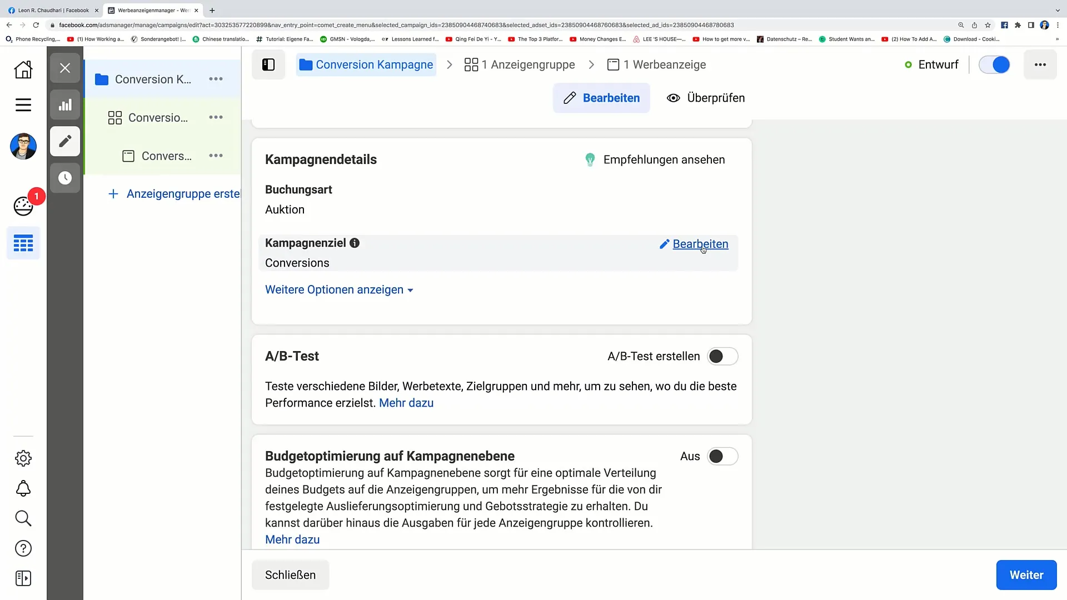Click the blue Weiter button
This screenshot has width=1067, height=600.
(x=1026, y=575)
